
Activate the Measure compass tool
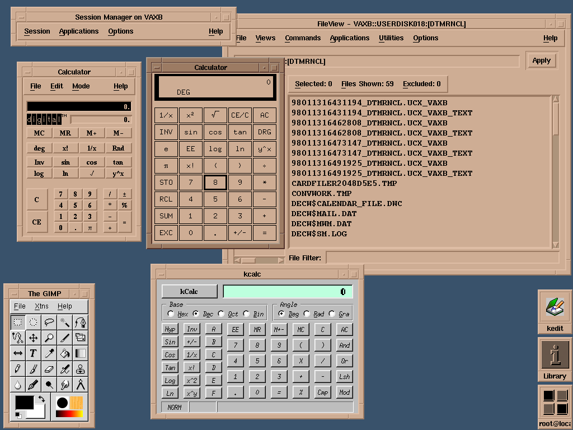pyautogui.click(x=81, y=385)
